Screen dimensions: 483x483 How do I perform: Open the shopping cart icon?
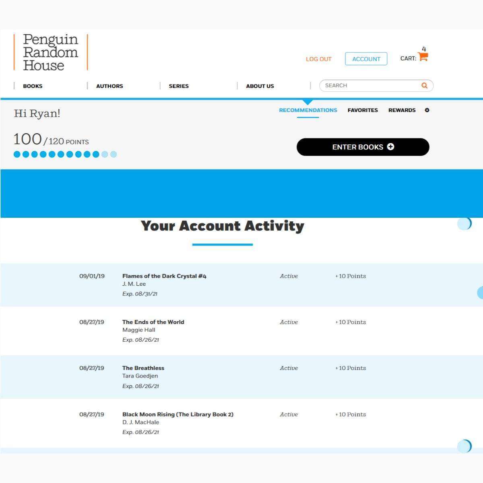423,57
